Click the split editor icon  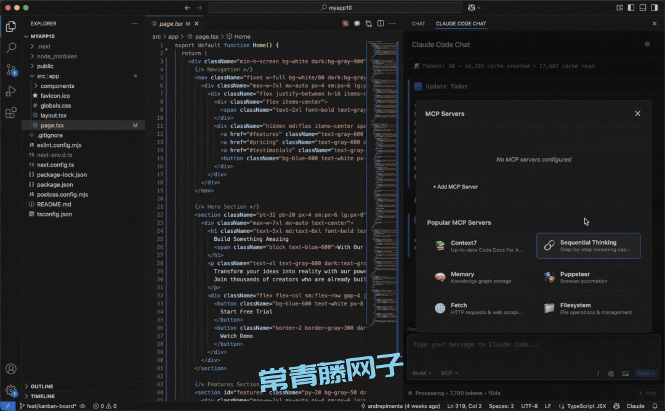[381, 23]
